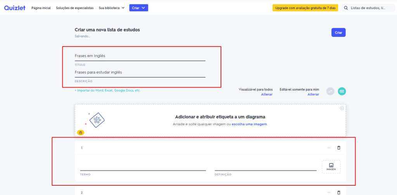Image resolution: width=397 pixels, height=195 pixels.
Task: Click the swap terms and definitions icon
Action: tap(330, 91)
